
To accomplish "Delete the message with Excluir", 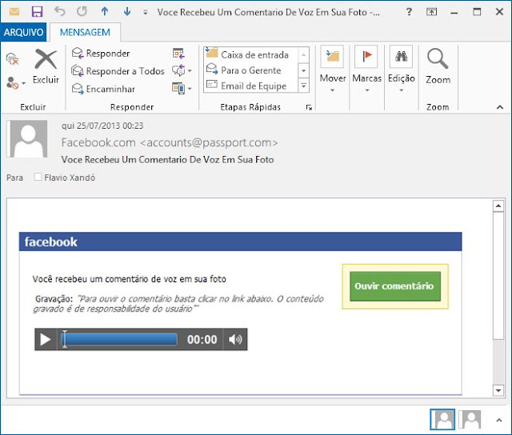I will click(x=46, y=67).
